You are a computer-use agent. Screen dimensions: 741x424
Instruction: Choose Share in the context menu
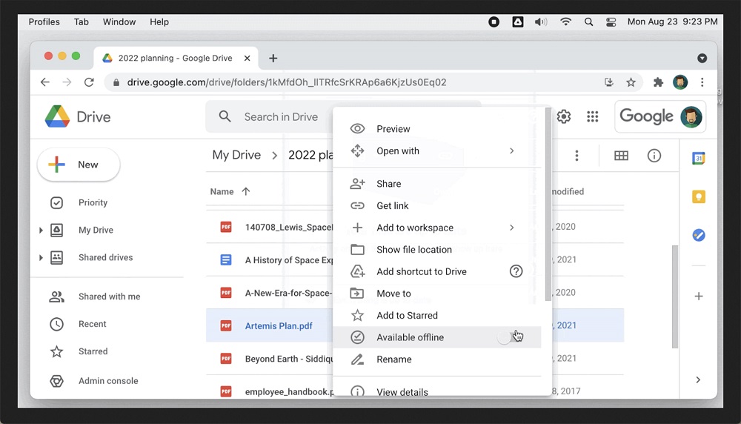click(437, 183)
